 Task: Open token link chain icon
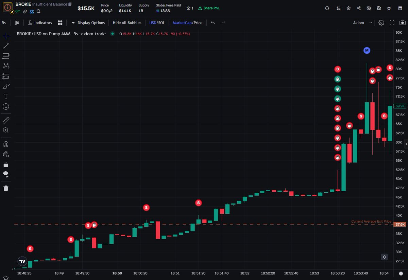[x=25, y=11]
